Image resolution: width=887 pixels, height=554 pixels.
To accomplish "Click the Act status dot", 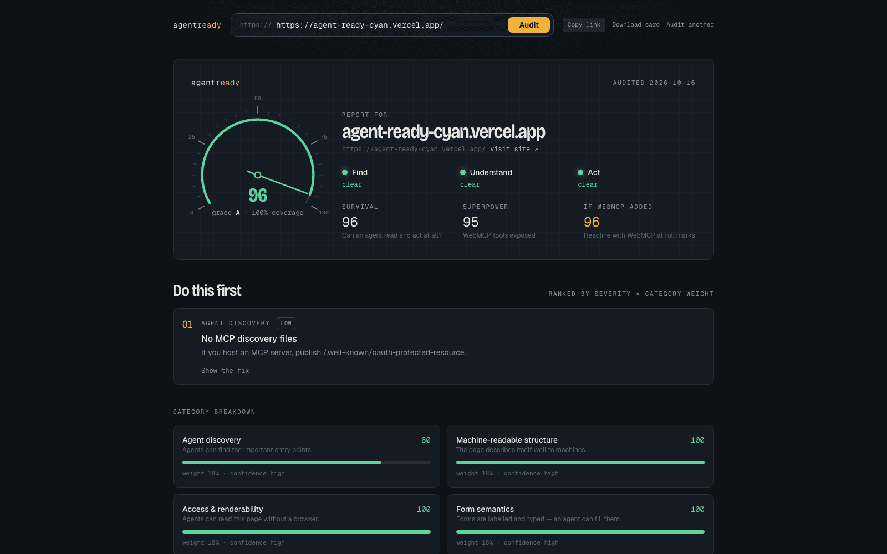I will click(580, 172).
